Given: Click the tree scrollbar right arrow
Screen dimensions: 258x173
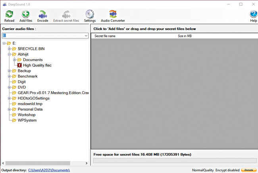Looking at the screenshot, I should 87,163.
